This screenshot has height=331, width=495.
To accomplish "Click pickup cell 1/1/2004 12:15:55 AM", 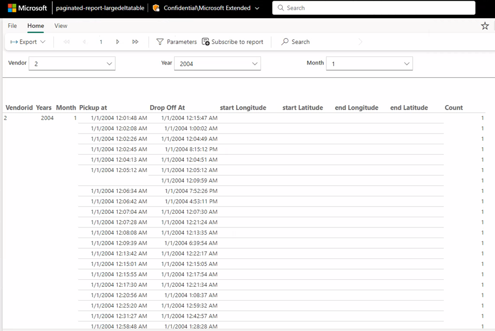I will pyautogui.click(x=119, y=274).
